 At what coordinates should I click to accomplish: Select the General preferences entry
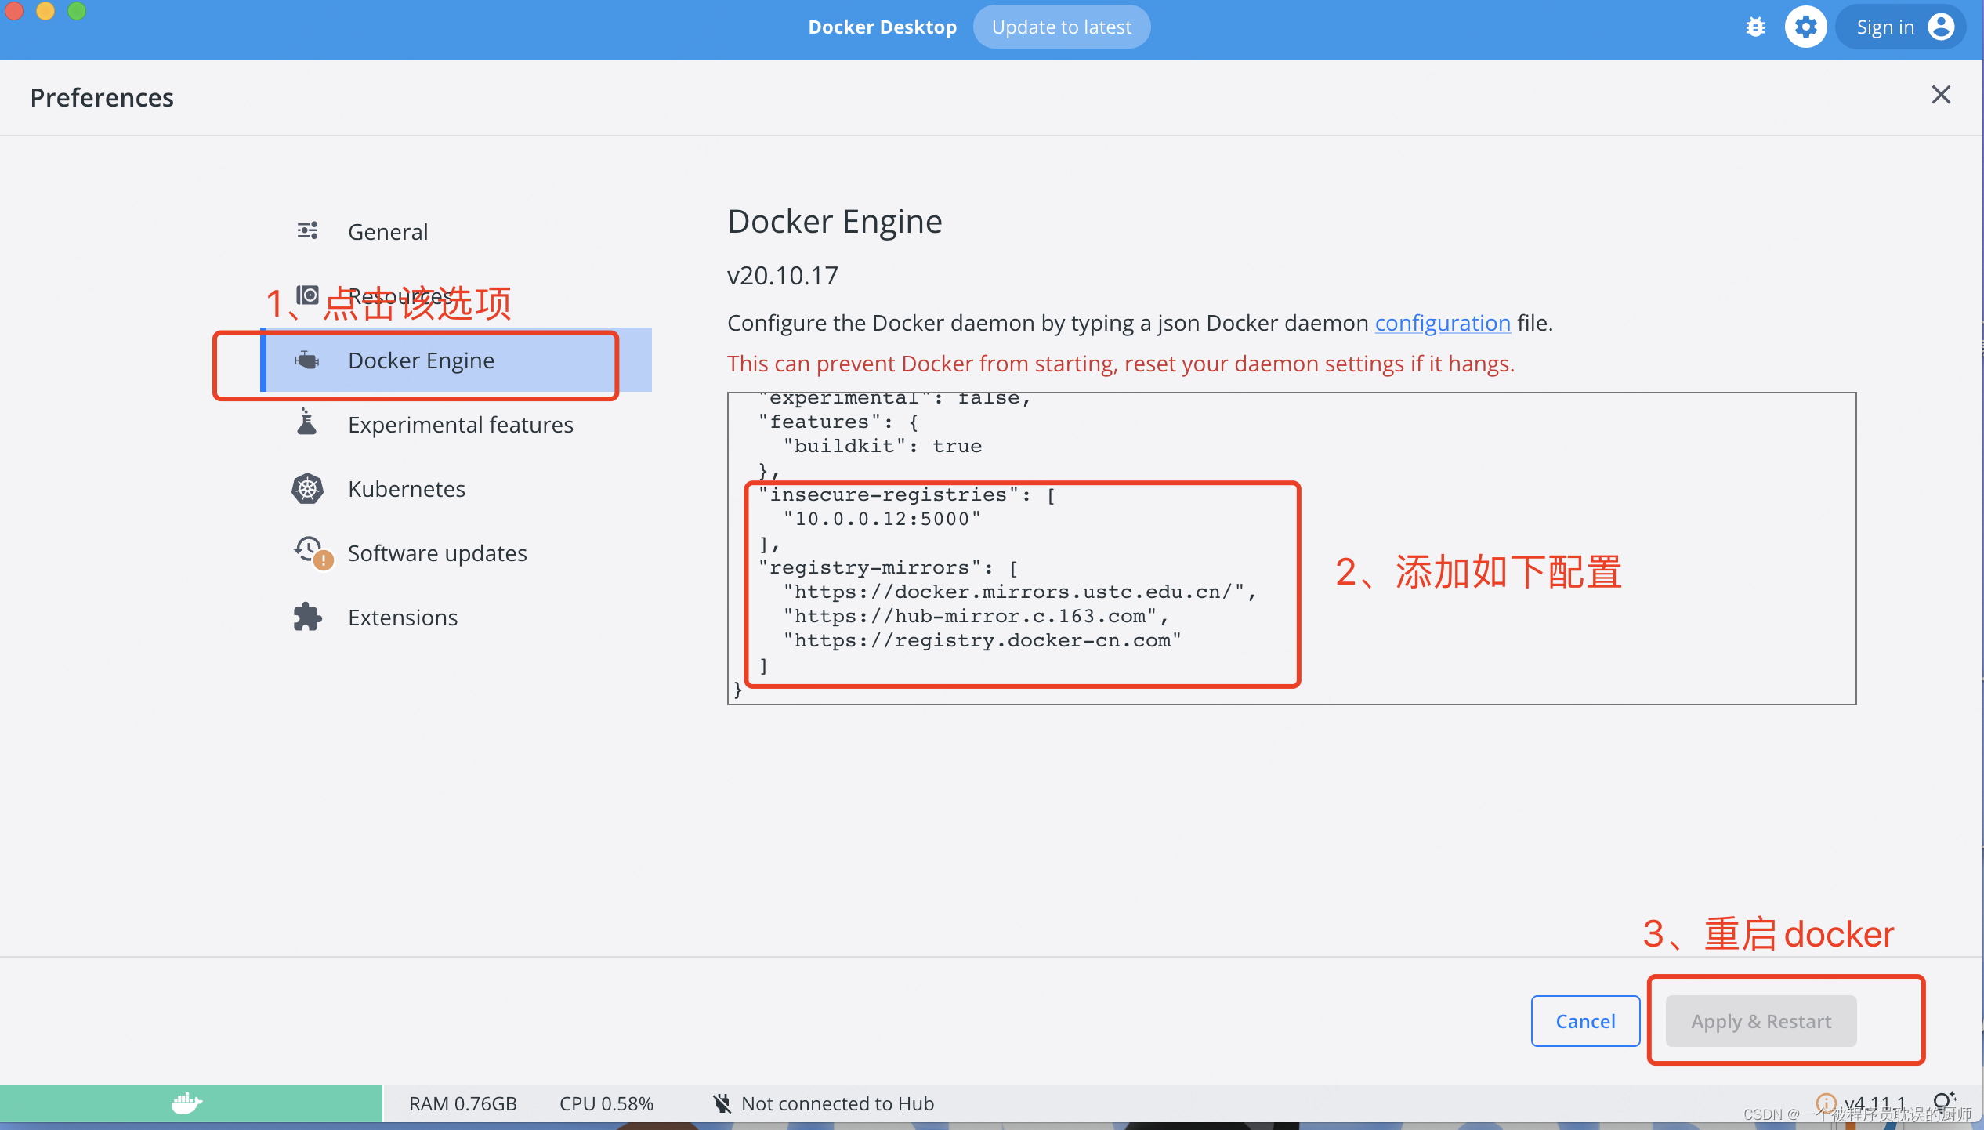(388, 231)
